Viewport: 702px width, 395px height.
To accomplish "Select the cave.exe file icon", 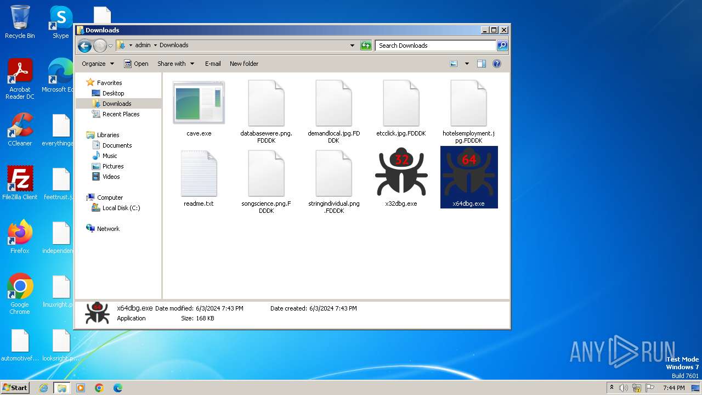I will pos(199,103).
